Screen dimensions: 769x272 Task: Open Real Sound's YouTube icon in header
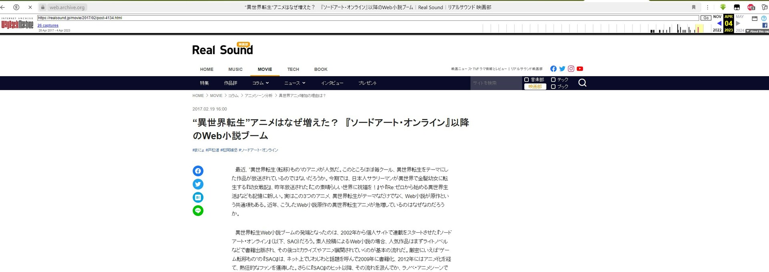tap(580, 69)
